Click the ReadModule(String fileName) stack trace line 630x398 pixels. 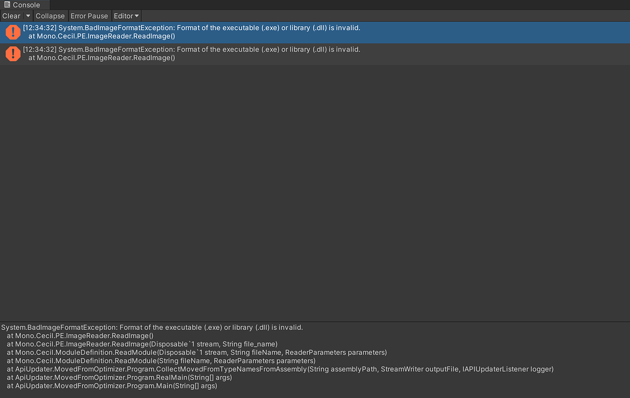coord(161,361)
